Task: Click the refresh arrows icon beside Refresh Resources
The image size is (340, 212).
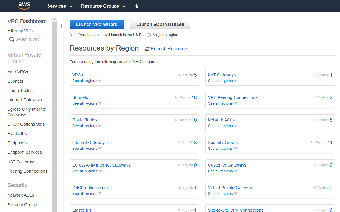Action: pos(147,49)
